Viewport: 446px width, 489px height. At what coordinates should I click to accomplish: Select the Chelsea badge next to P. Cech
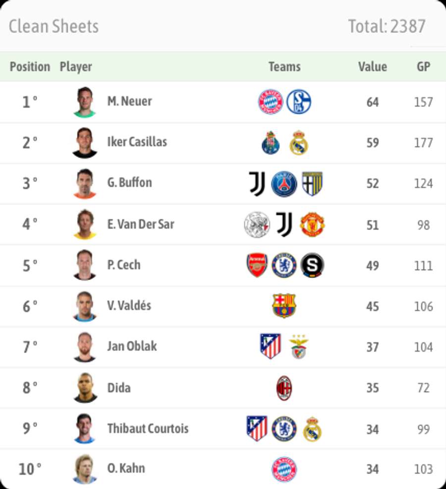point(285,265)
